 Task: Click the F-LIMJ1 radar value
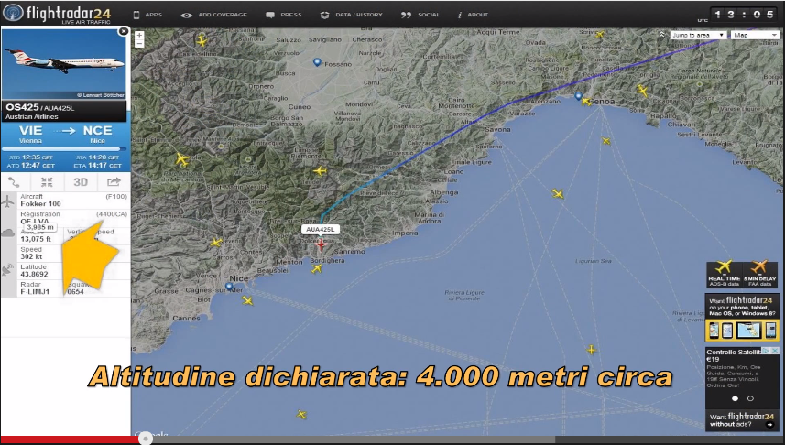coord(35,292)
